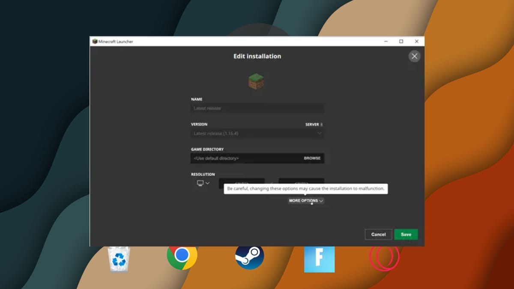
Task: Browse for a game directory
Action: [x=312, y=158]
